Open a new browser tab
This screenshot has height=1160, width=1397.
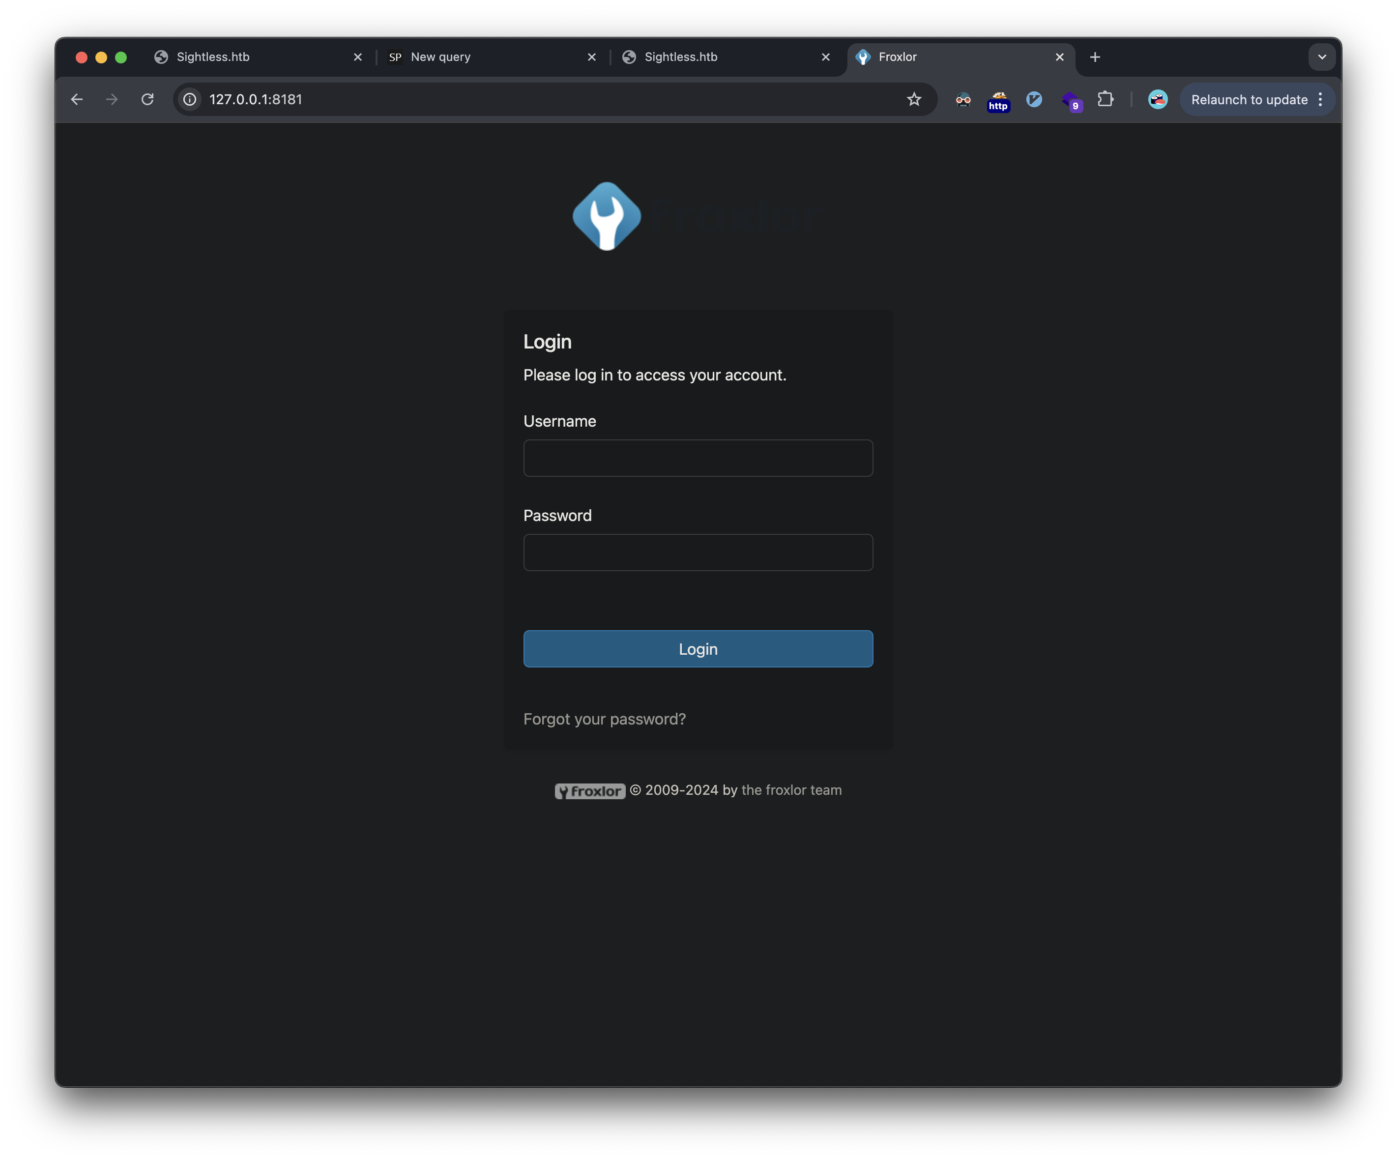(x=1095, y=57)
